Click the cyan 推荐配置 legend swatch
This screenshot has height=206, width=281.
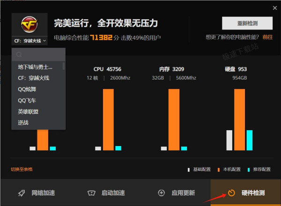(249, 170)
